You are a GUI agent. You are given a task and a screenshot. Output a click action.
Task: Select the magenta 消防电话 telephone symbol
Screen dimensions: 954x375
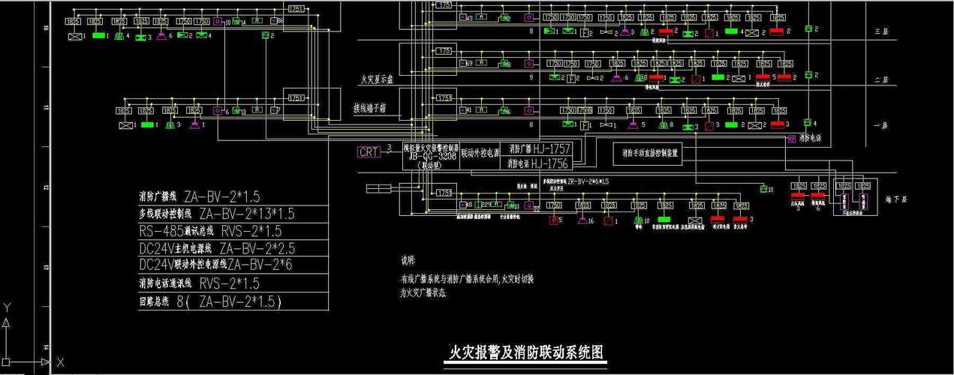tap(791, 139)
